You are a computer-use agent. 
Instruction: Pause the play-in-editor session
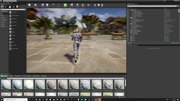[x=95, y=5]
